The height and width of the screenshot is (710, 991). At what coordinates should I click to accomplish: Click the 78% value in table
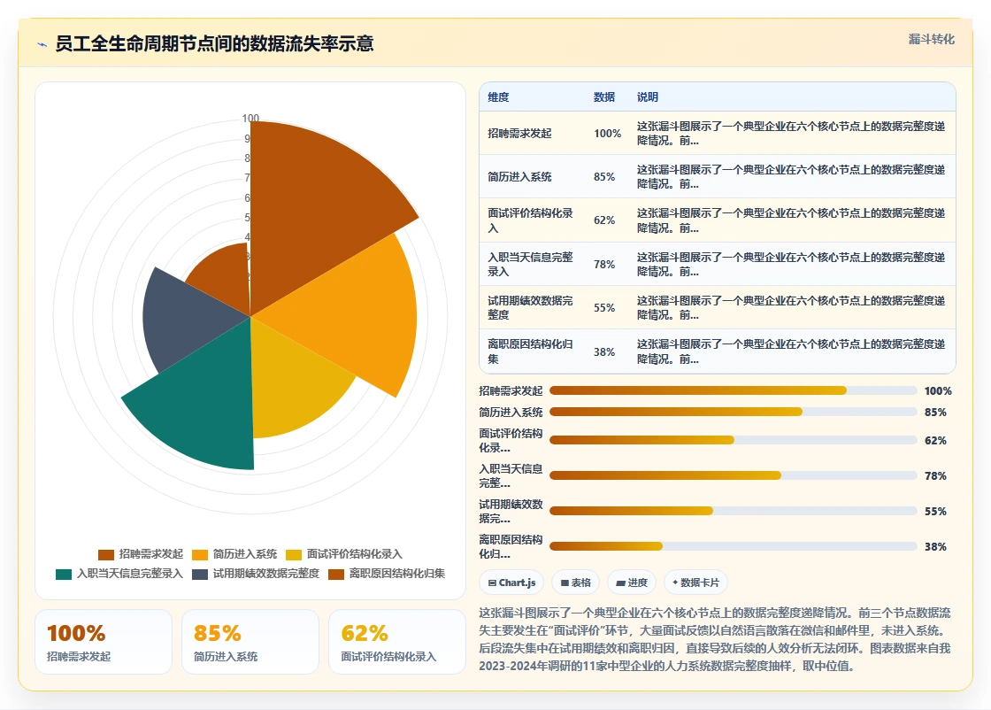click(x=604, y=265)
